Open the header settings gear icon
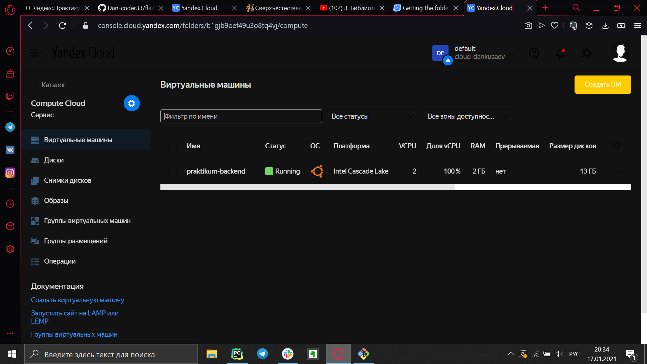The width and height of the screenshot is (647, 364). coord(587,53)
